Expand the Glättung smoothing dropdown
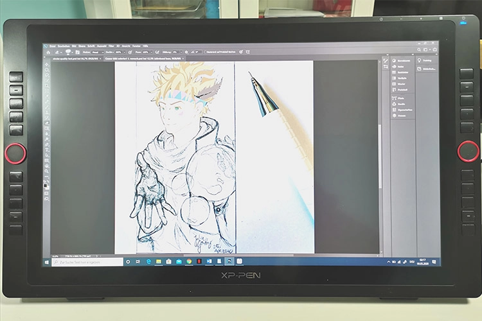The height and width of the screenshot is (321, 482). 181,52
